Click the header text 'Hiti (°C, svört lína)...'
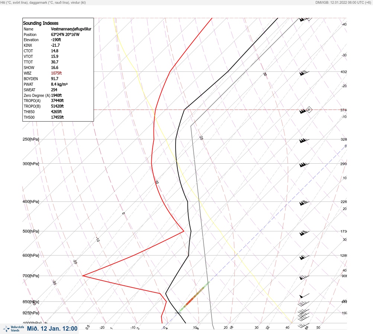Image resolution: width=373 pixels, height=334 pixels. click(x=43, y=2)
